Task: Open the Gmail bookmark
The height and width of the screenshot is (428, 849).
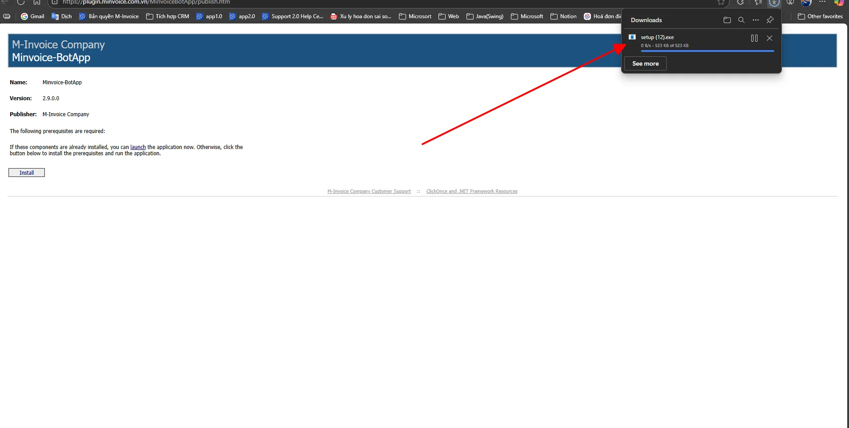Action: 32,16
